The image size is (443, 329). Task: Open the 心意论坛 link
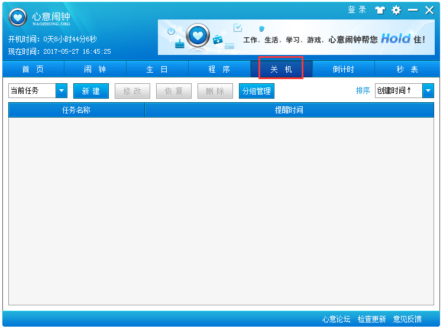(x=336, y=319)
